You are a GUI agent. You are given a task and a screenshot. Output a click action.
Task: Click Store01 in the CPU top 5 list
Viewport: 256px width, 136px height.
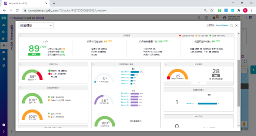pyautogui.click(x=125, y=72)
